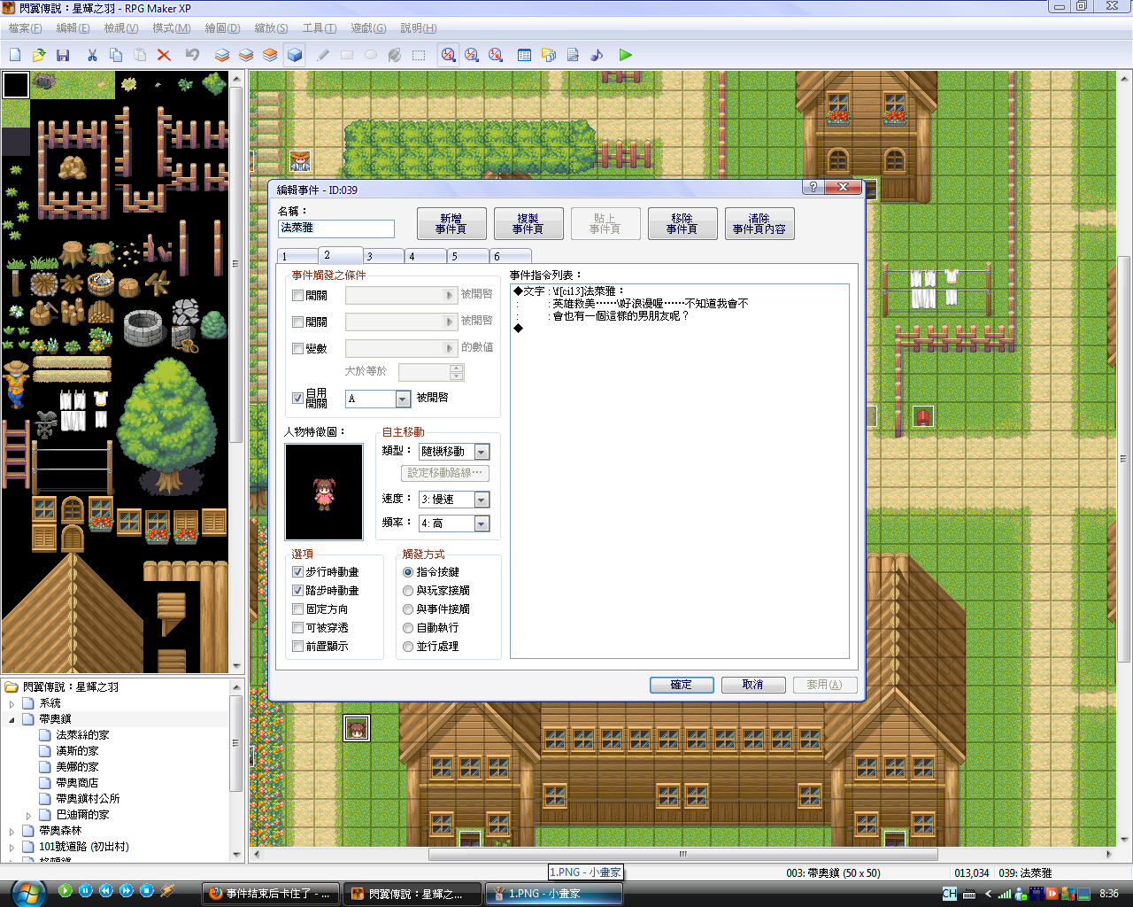Click the 確定 confirm button

click(682, 685)
